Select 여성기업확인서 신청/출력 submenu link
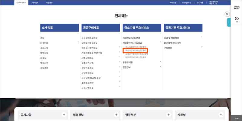 136,50
